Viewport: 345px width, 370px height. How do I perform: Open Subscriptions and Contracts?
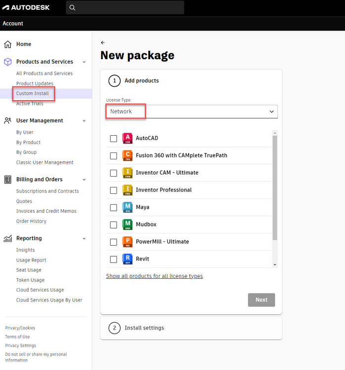pos(47,191)
